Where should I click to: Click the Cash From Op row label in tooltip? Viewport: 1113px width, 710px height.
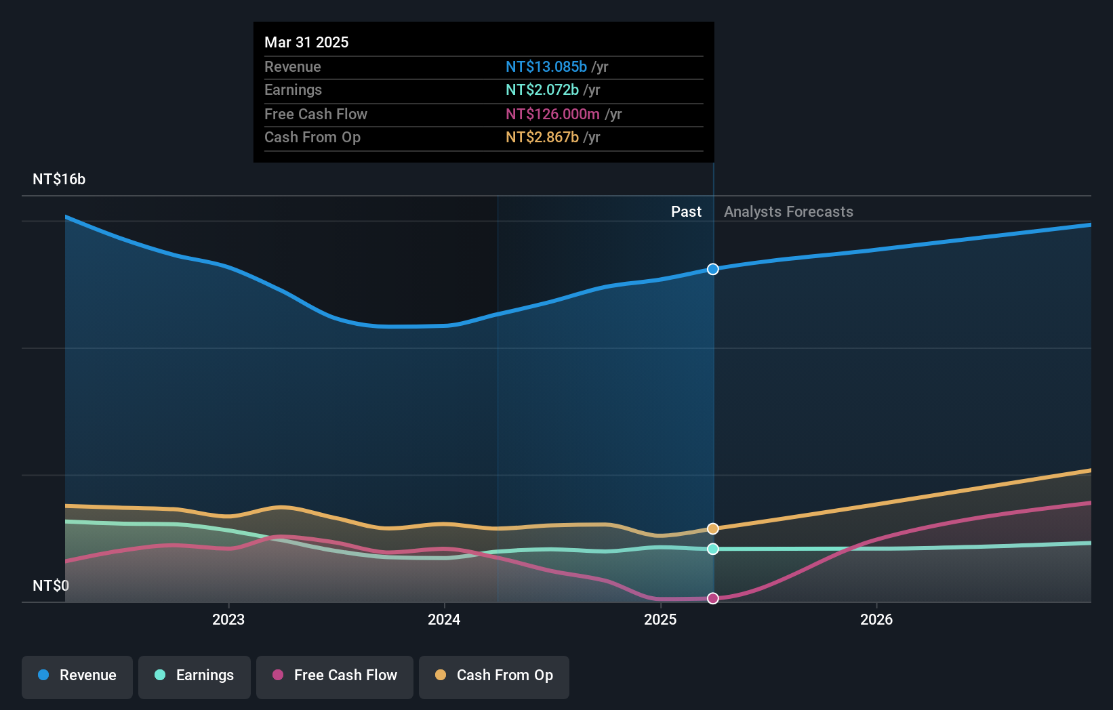coord(312,137)
